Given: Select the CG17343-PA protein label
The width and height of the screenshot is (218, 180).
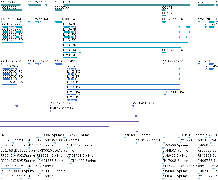Looking at the screenshot, I should click(11, 61).
